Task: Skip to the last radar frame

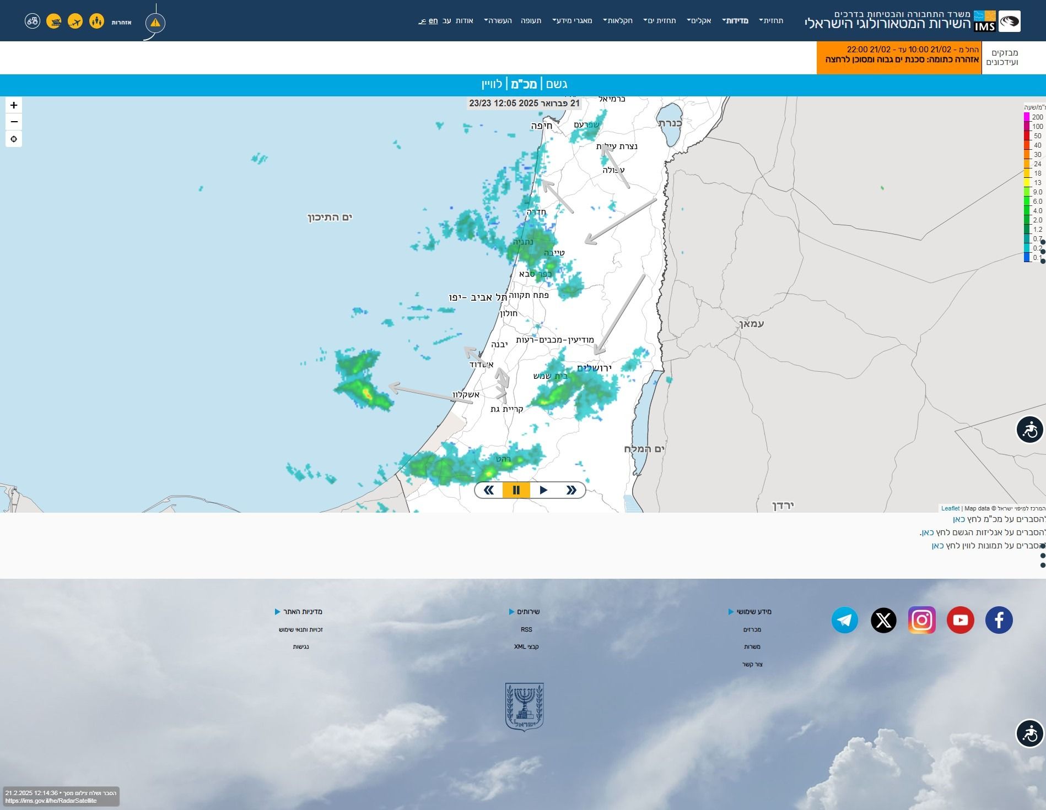Action: pyautogui.click(x=571, y=490)
